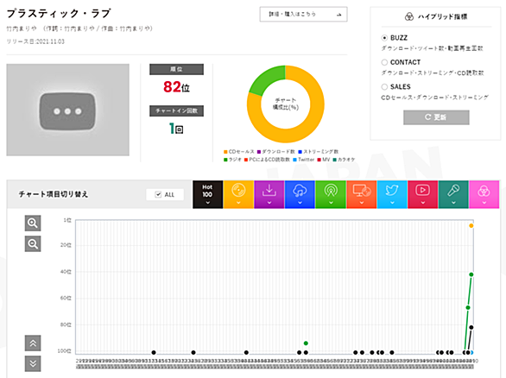This screenshot has width=506, height=378.
Task: Click the zoom out magnifier button
Action: coord(33,244)
